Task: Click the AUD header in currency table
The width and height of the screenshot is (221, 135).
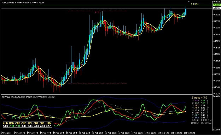Action: coord(5,123)
